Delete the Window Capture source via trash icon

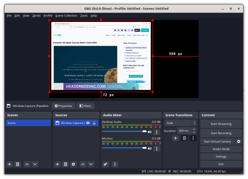click(65, 164)
